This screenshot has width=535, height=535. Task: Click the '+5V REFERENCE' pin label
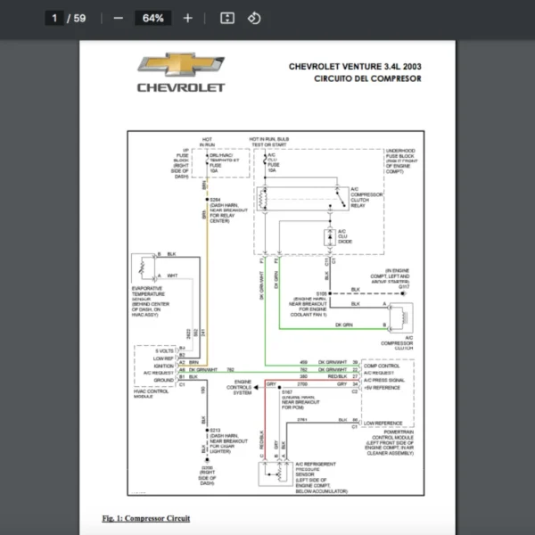click(x=382, y=388)
